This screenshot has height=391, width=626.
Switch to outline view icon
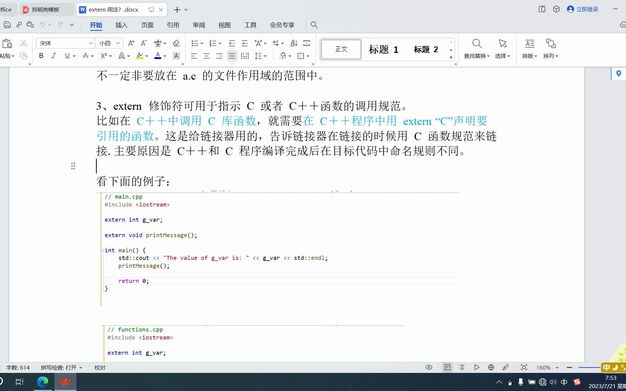click(462, 367)
